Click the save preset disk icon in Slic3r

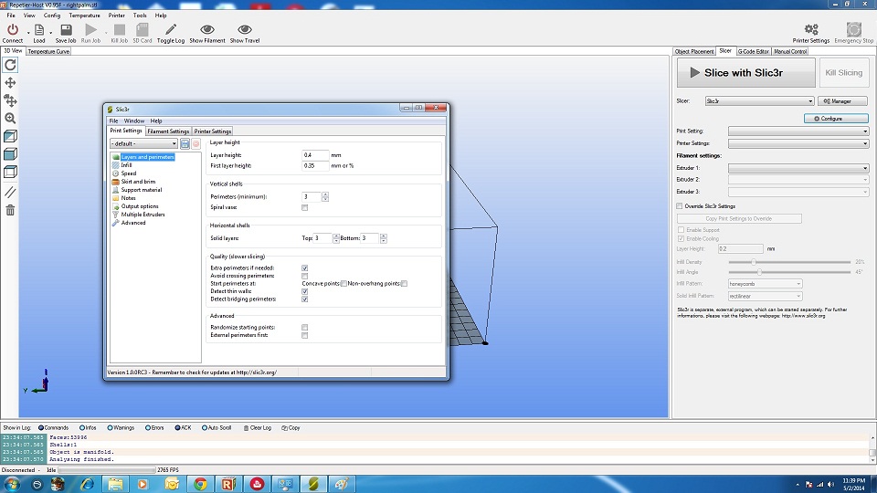(185, 143)
